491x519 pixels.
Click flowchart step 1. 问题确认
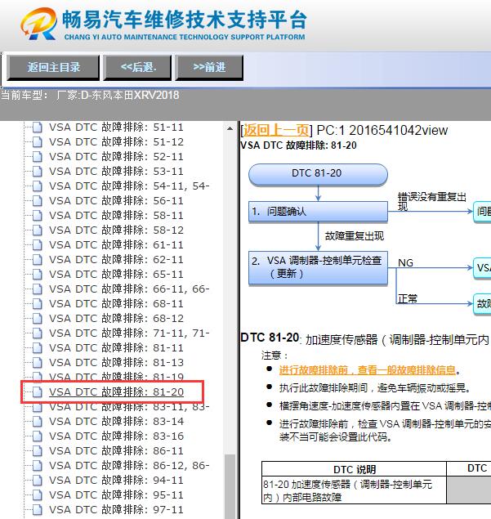coord(318,211)
